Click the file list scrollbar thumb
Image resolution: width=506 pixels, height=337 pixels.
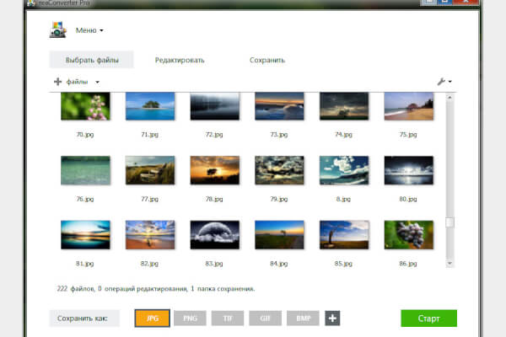click(449, 222)
